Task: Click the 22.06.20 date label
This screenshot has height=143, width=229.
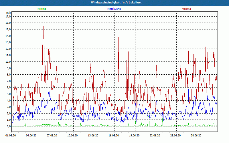Action: [155, 136]
